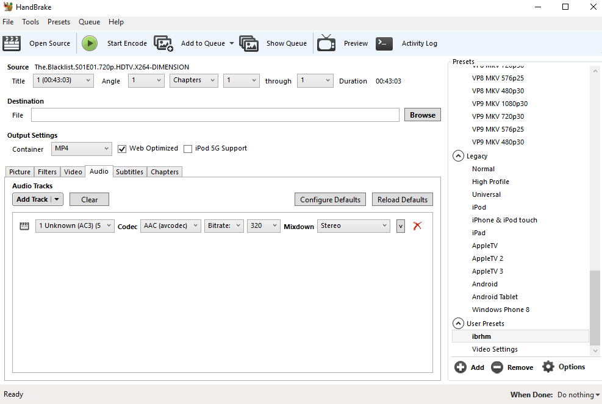Open the Title dropdown
This screenshot has height=404, width=602.
coord(63,80)
